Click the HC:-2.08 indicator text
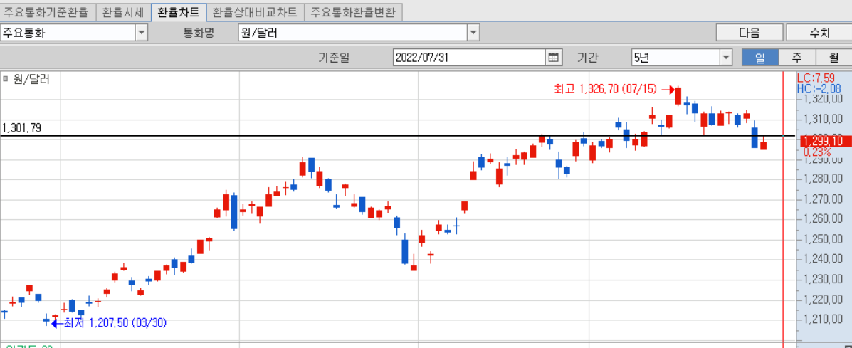This screenshot has height=348, width=852. tap(819, 88)
